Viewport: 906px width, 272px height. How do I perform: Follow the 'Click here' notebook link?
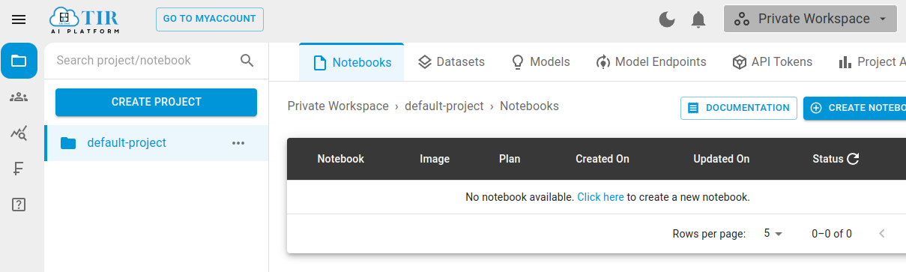click(600, 197)
